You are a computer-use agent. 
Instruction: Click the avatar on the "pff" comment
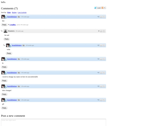(3, 100)
